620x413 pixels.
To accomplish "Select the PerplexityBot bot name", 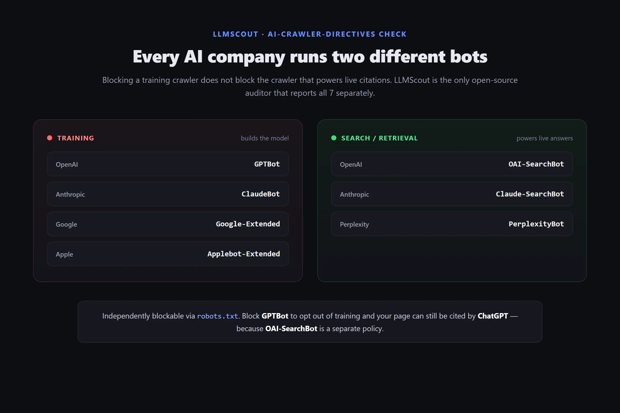I will [x=536, y=224].
